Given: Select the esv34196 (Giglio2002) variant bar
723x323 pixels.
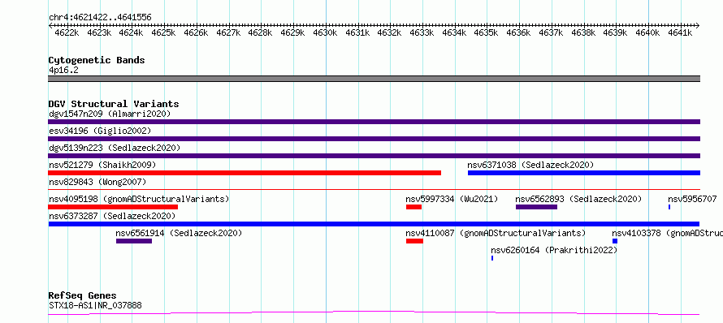Looking at the screenshot, I should click(x=374, y=139).
